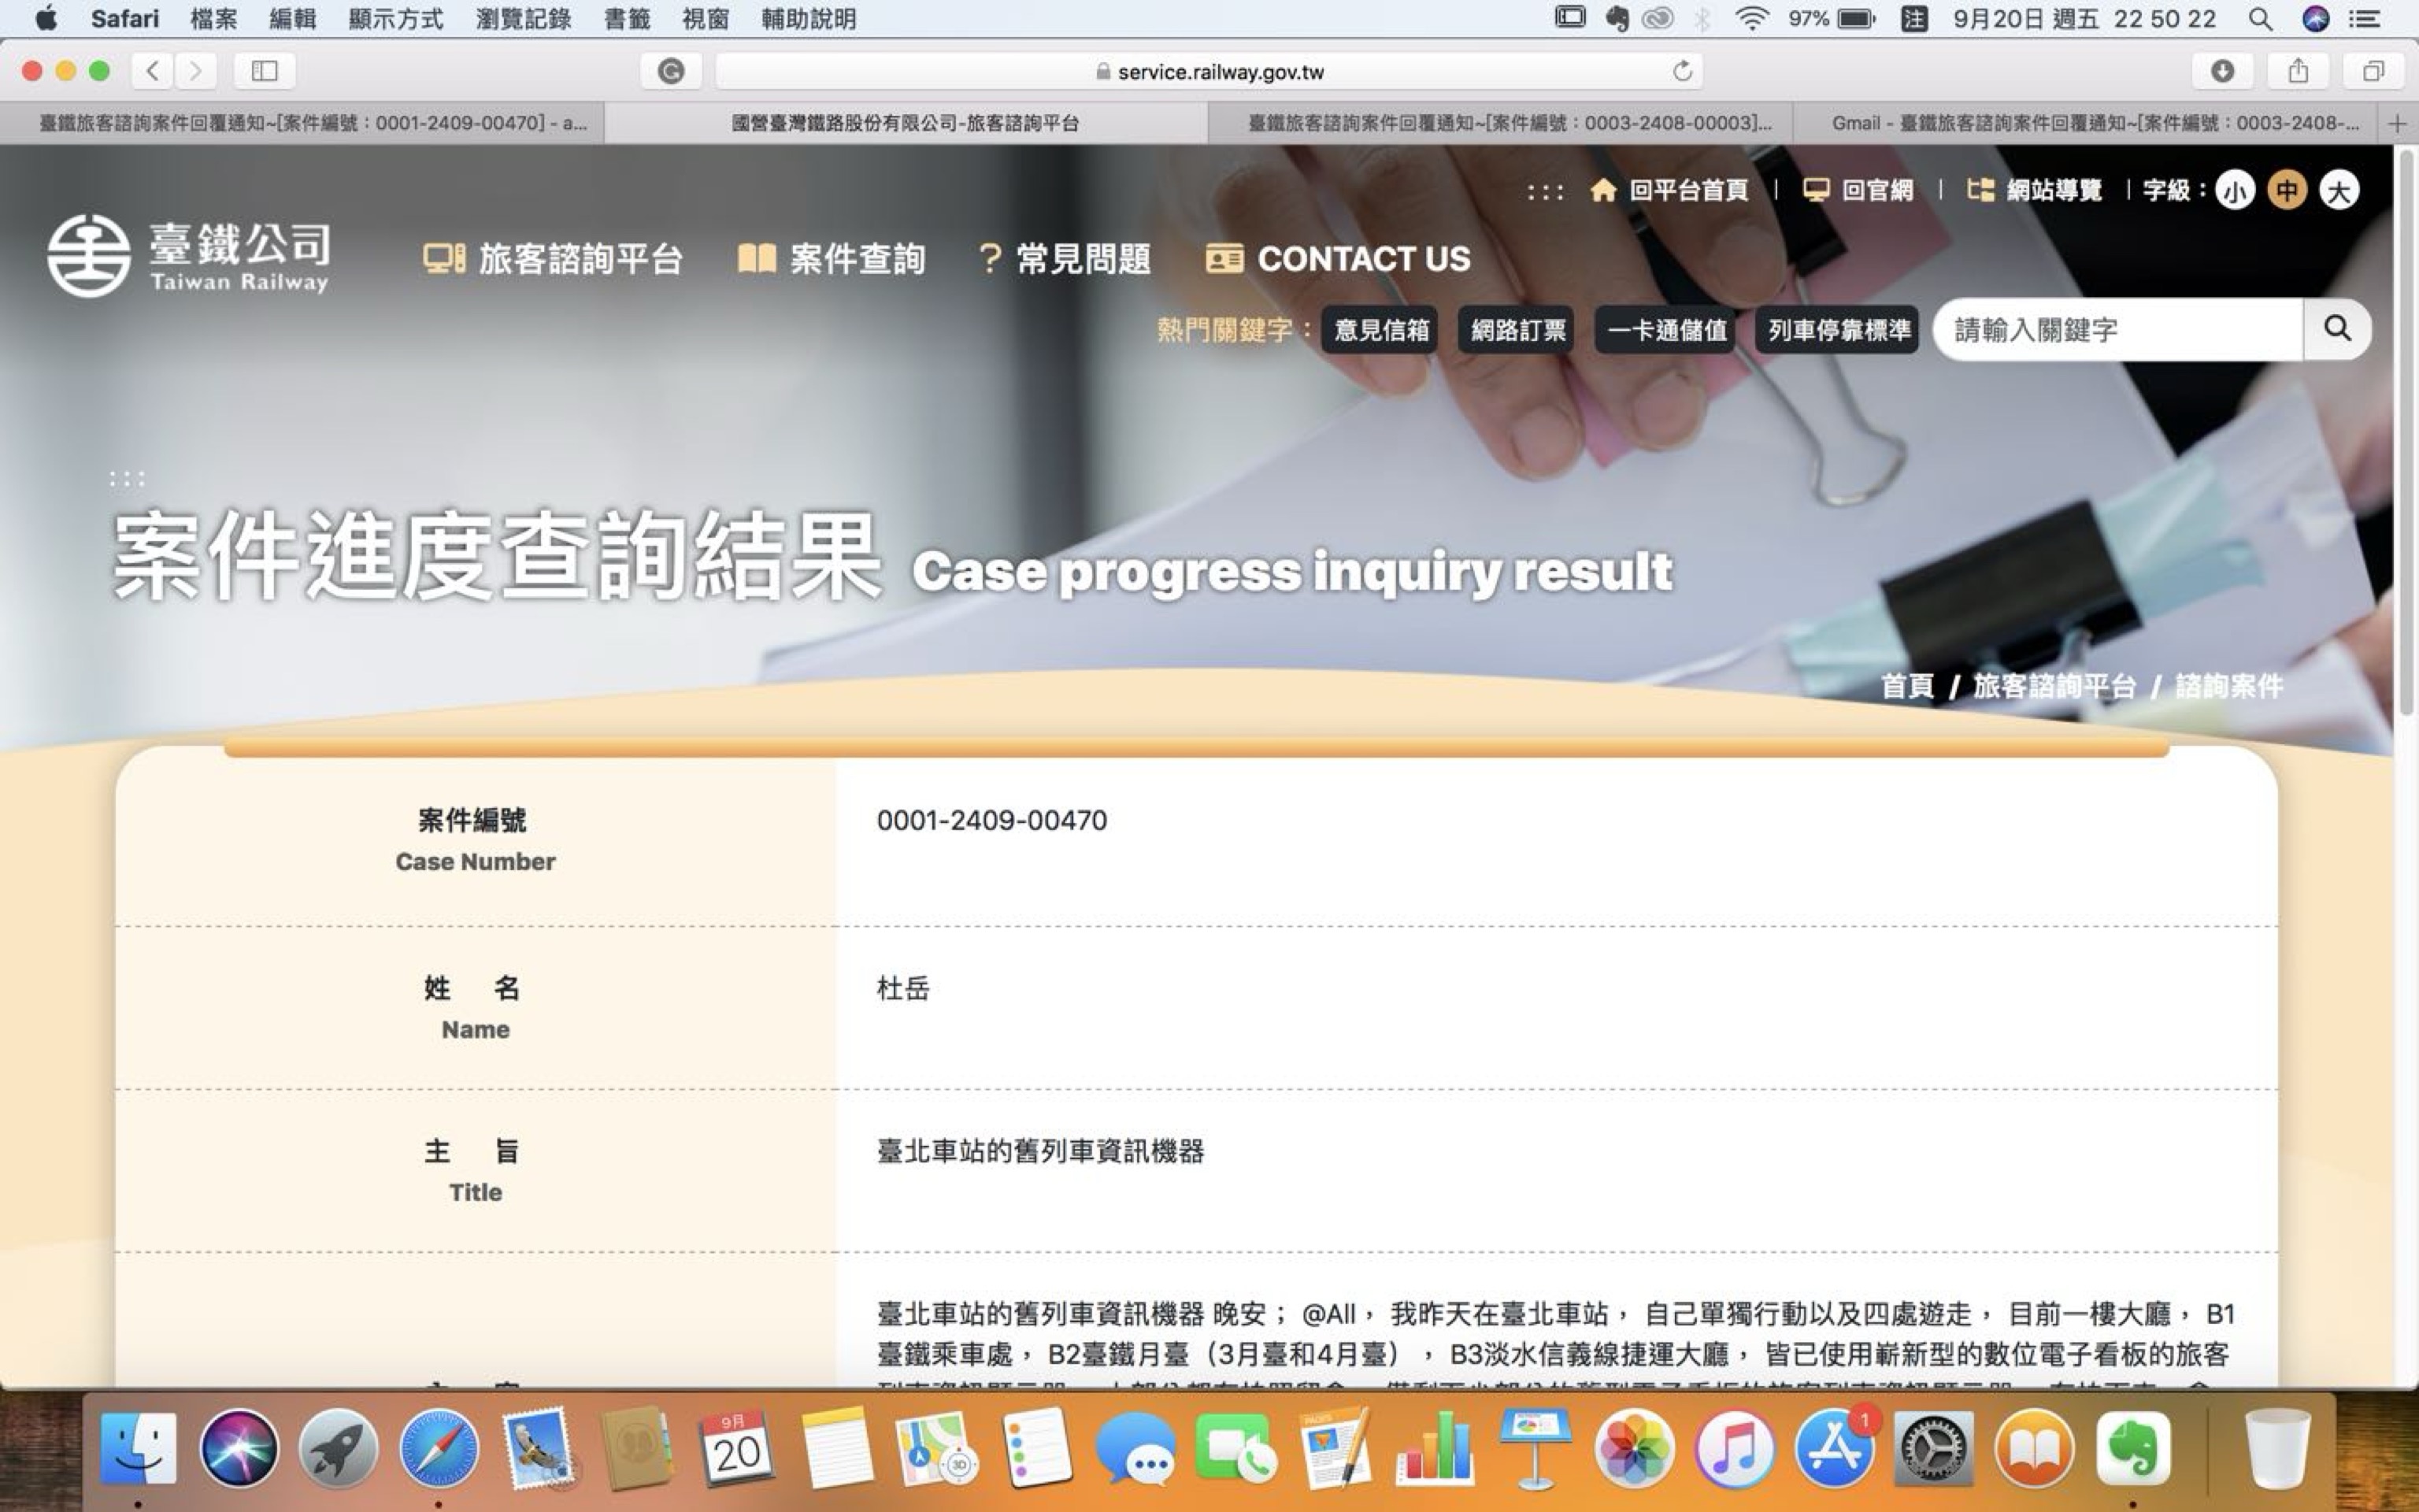Image resolution: width=2419 pixels, height=1512 pixels.
Task: Set font size to small (小)
Action: pyautogui.click(x=2235, y=190)
